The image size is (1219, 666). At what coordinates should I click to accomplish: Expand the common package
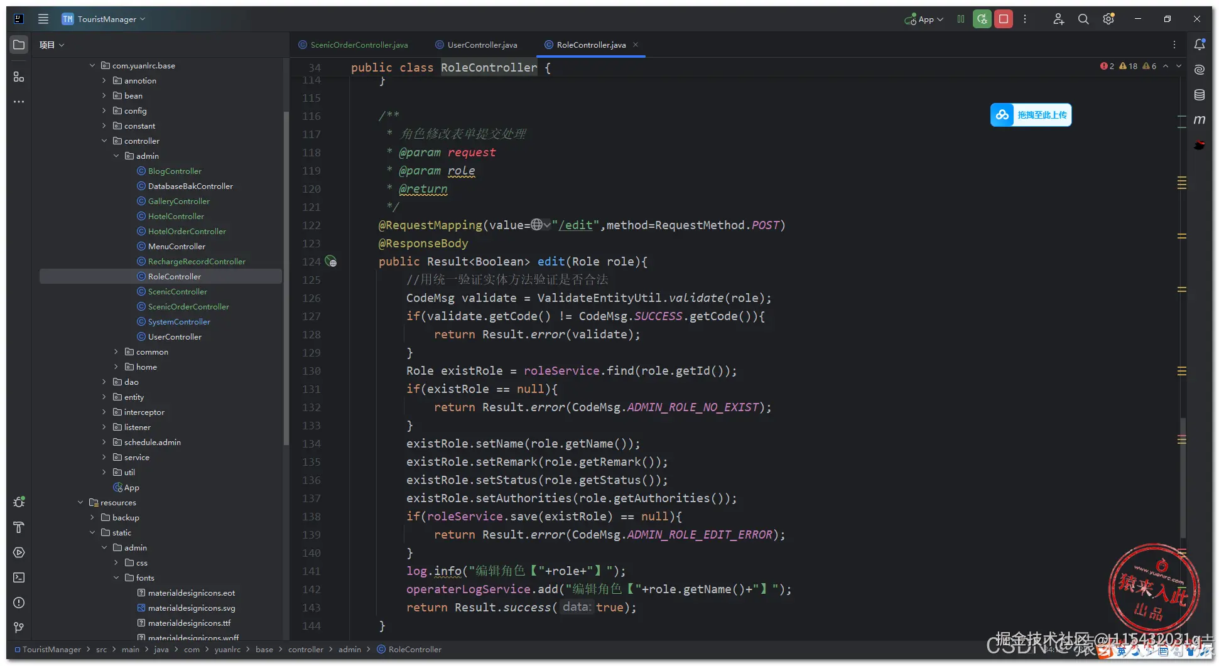[116, 352]
